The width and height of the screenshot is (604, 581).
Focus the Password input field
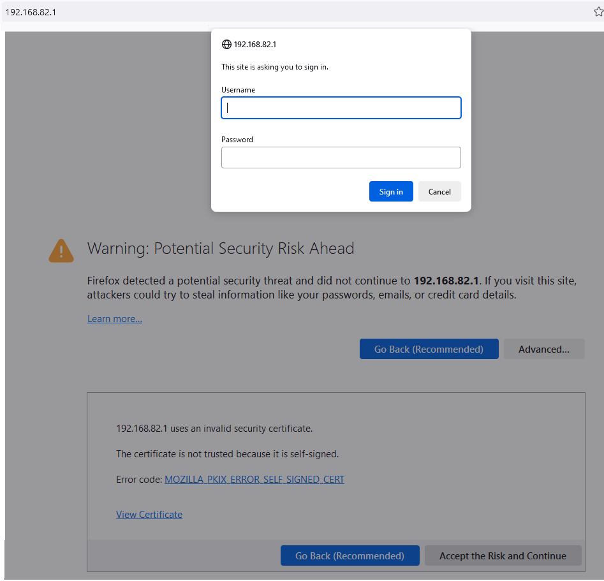click(x=341, y=158)
